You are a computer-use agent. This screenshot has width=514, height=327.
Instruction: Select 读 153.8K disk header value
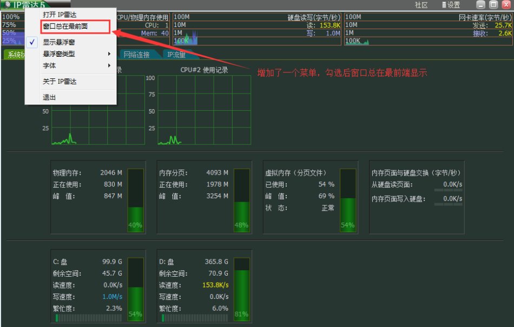330,25
